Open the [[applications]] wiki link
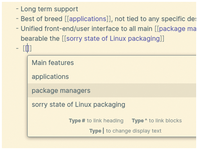Viewport: 198px width, 150px height. coord(88,19)
